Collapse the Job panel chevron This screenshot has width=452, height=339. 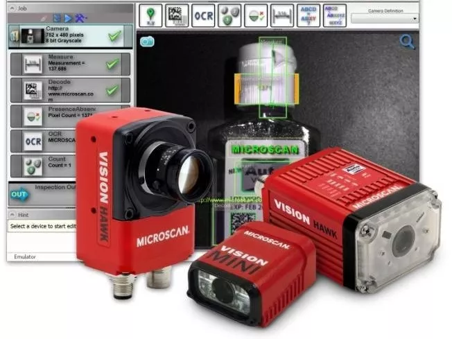click(x=12, y=8)
